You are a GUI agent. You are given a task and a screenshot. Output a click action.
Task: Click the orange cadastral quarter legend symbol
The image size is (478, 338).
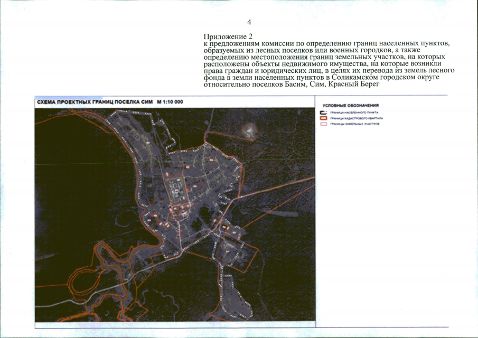point(324,118)
